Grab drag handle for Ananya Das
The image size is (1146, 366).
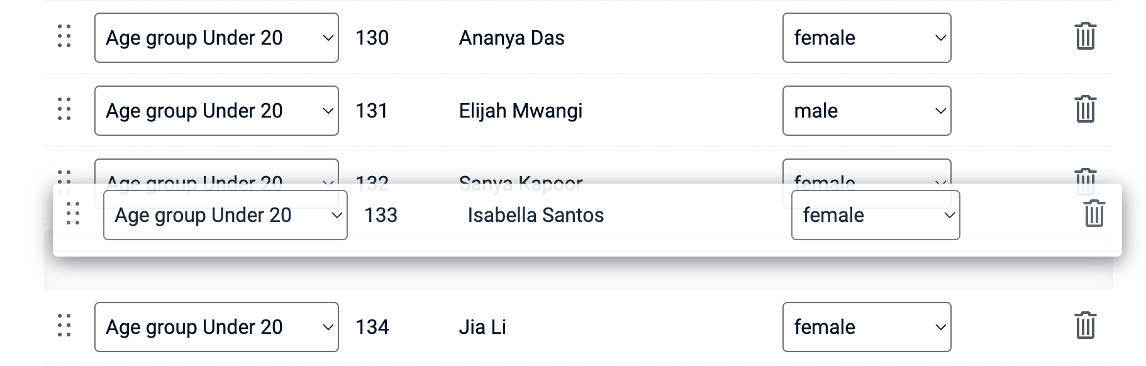[x=64, y=37]
